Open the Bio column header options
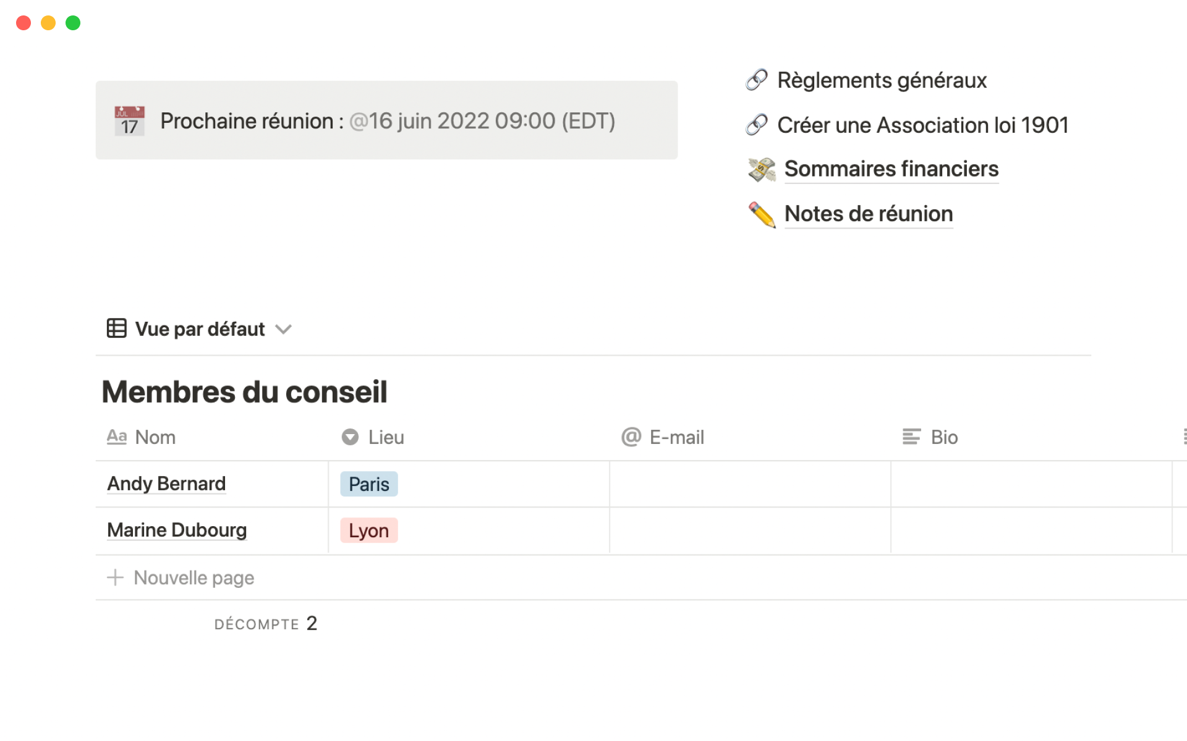The image size is (1187, 741). [x=943, y=437]
